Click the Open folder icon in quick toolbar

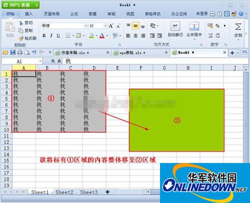click(5, 52)
